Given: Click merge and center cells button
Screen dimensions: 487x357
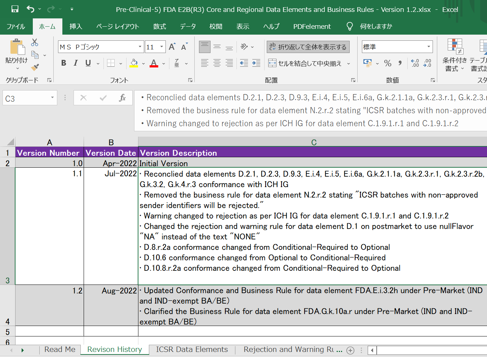Looking at the screenshot, I should (305, 63).
